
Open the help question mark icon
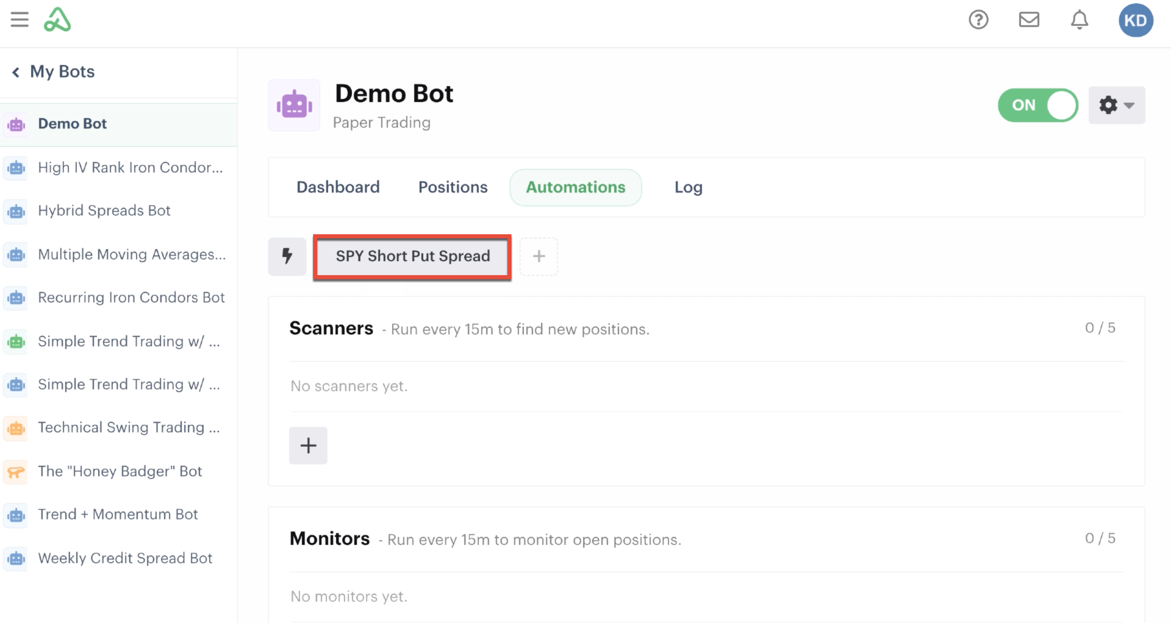click(978, 20)
